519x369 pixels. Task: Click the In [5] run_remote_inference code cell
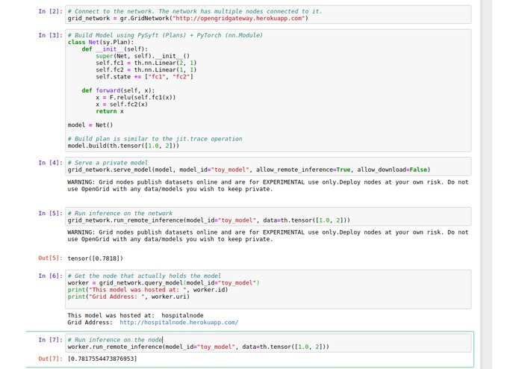[x=268, y=217]
